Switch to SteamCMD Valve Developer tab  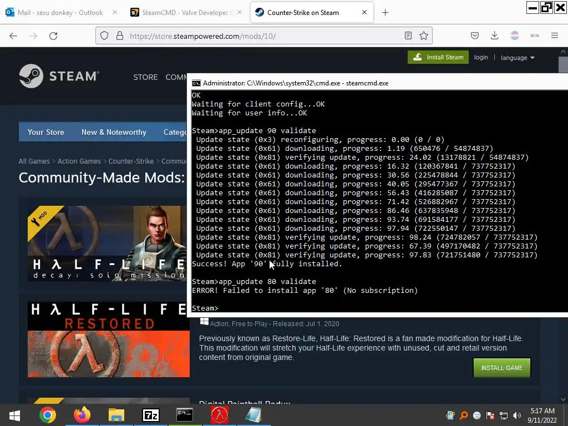[186, 12]
